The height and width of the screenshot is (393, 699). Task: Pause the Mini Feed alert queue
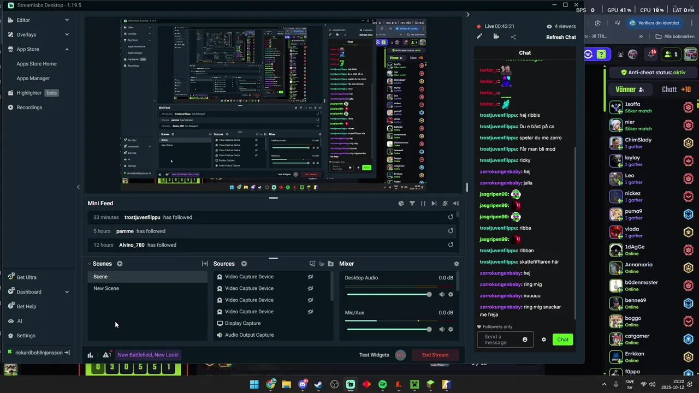(x=423, y=203)
